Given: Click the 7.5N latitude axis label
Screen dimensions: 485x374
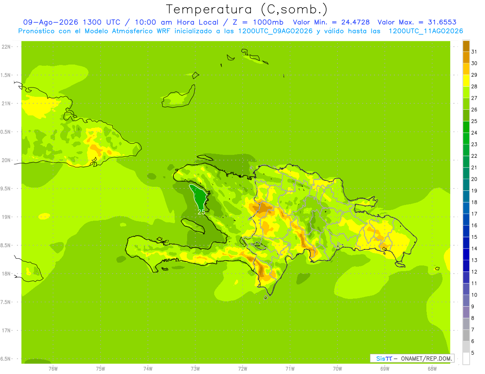Looking at the screenshot, I should (6, 302).
